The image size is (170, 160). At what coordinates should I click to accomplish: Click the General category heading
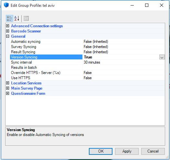point(18,36)
